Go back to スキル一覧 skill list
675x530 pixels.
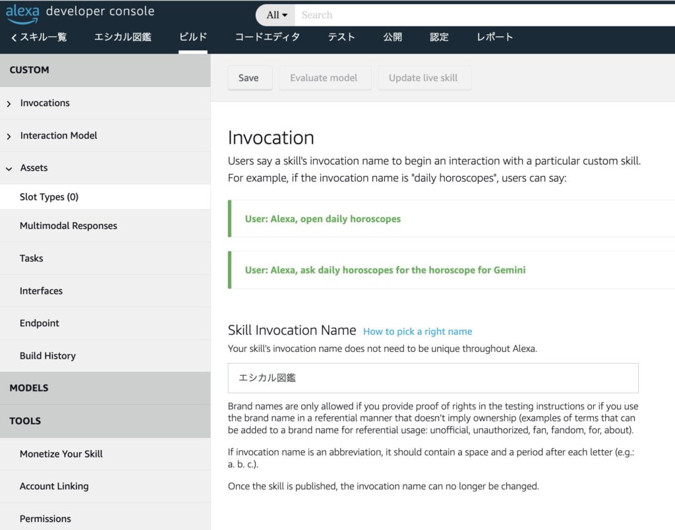[x=39, y=38]
